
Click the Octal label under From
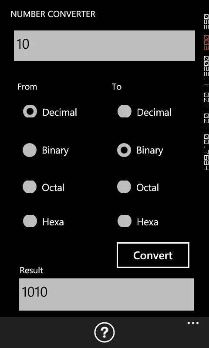pos(53,188)
